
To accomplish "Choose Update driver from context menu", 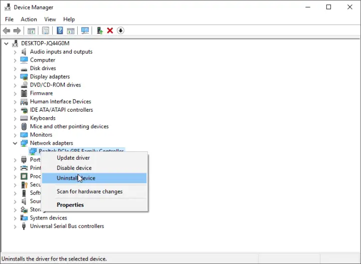I will (x=94, y=158).
